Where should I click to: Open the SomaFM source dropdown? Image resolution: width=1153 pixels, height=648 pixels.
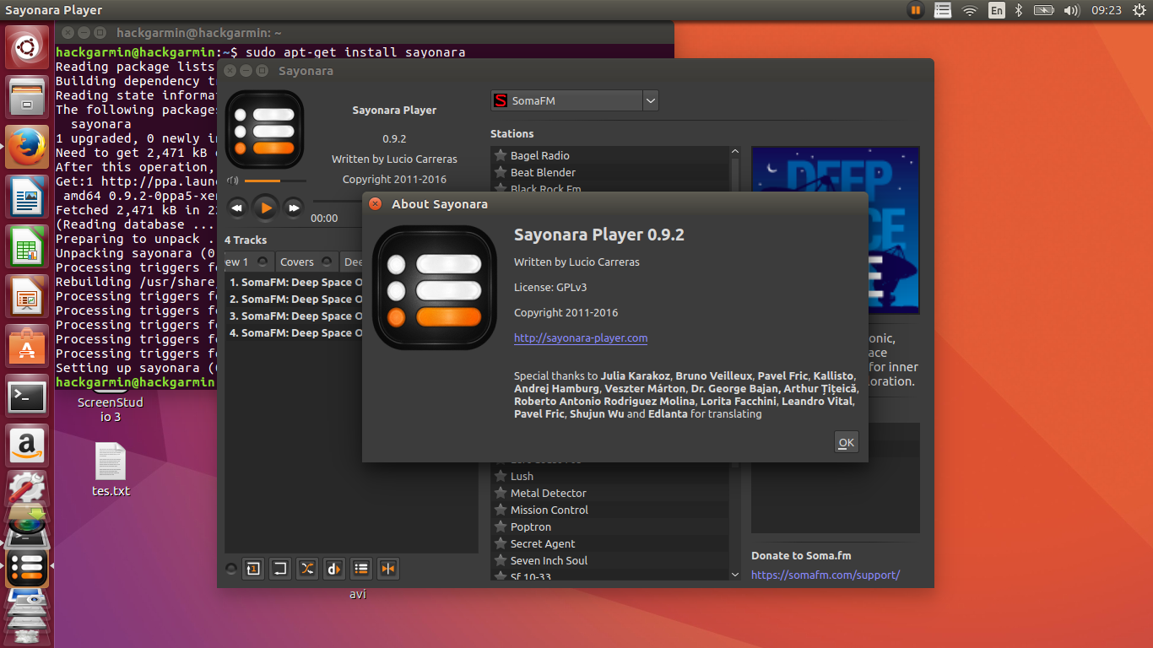[x=574, y=100]
